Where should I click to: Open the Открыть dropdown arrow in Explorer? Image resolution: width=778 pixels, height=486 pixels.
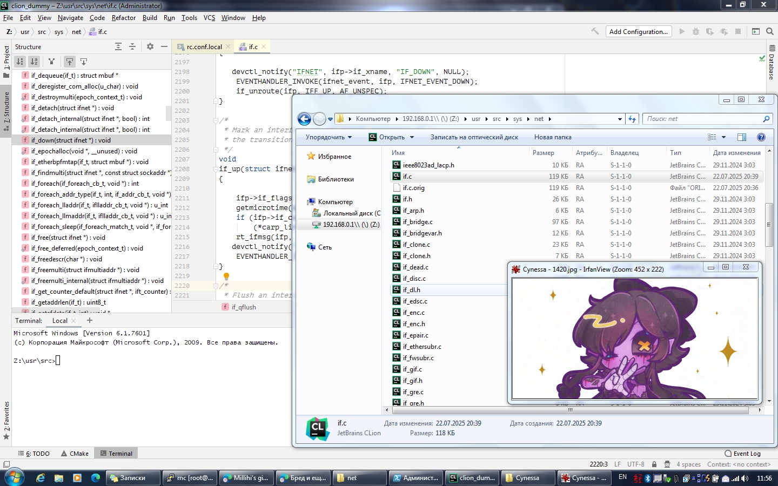pos(412,137)
